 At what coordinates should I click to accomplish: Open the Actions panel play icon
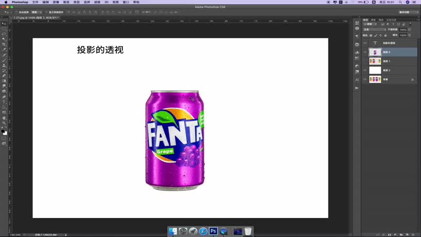tap(357, 88)
